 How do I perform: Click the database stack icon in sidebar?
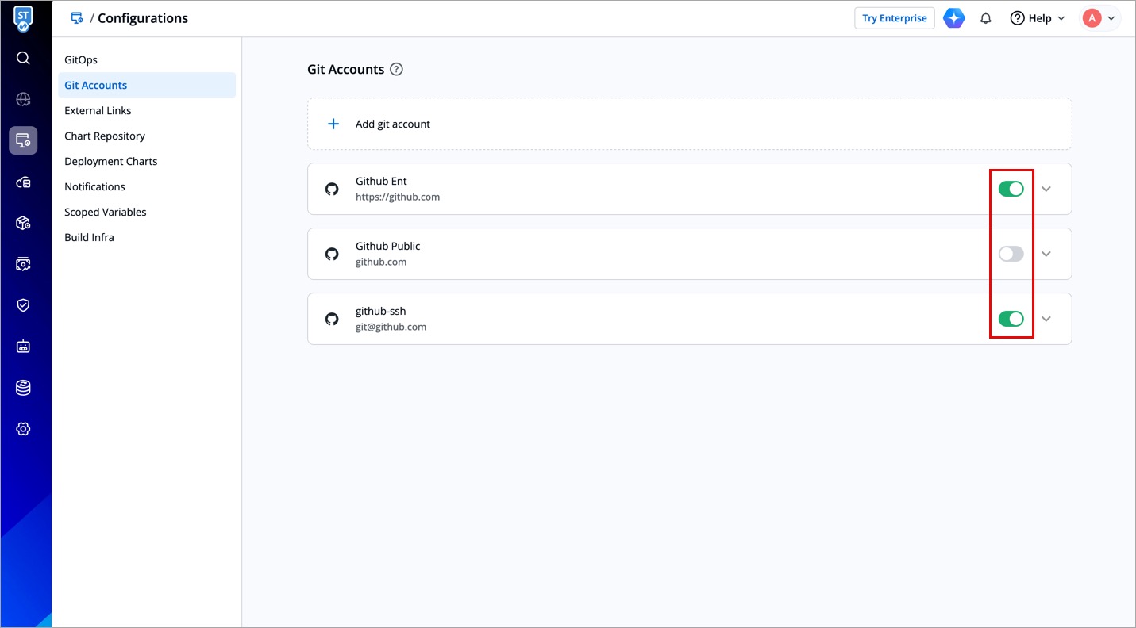pos(23,388)
